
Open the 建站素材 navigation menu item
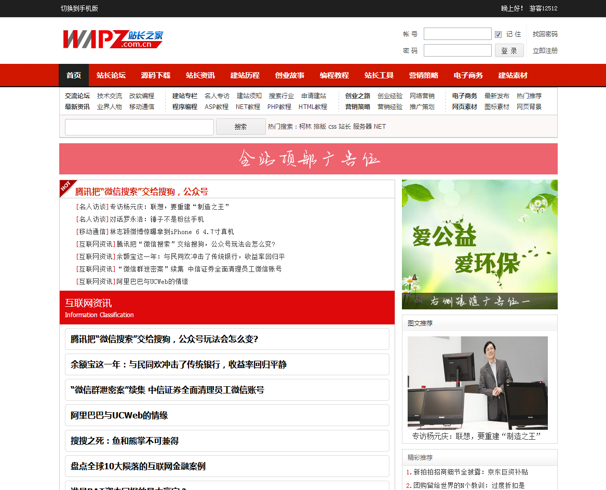pyautogui.click(x=513, y=75)
